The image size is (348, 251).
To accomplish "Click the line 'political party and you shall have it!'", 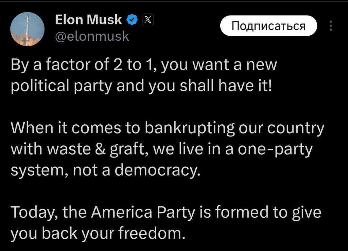I will coord(141,86).
